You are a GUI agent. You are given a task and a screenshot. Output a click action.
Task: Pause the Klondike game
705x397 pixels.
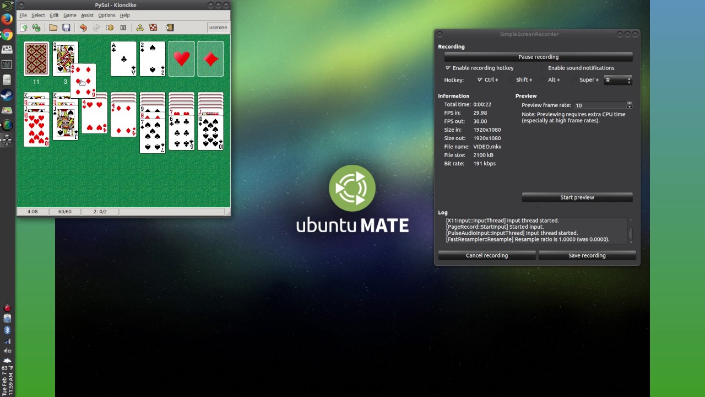(123, 28)
